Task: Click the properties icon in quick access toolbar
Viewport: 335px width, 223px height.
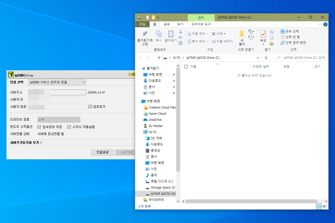Action: 148,17
